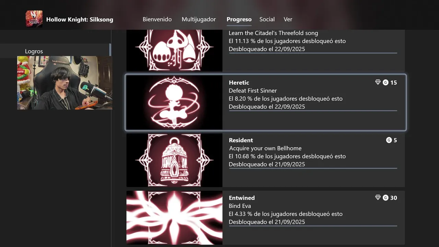The width and height of the screenshot is (439, 247).
Task: Switch to the Multijugador tab
Action: coord(199,19)
